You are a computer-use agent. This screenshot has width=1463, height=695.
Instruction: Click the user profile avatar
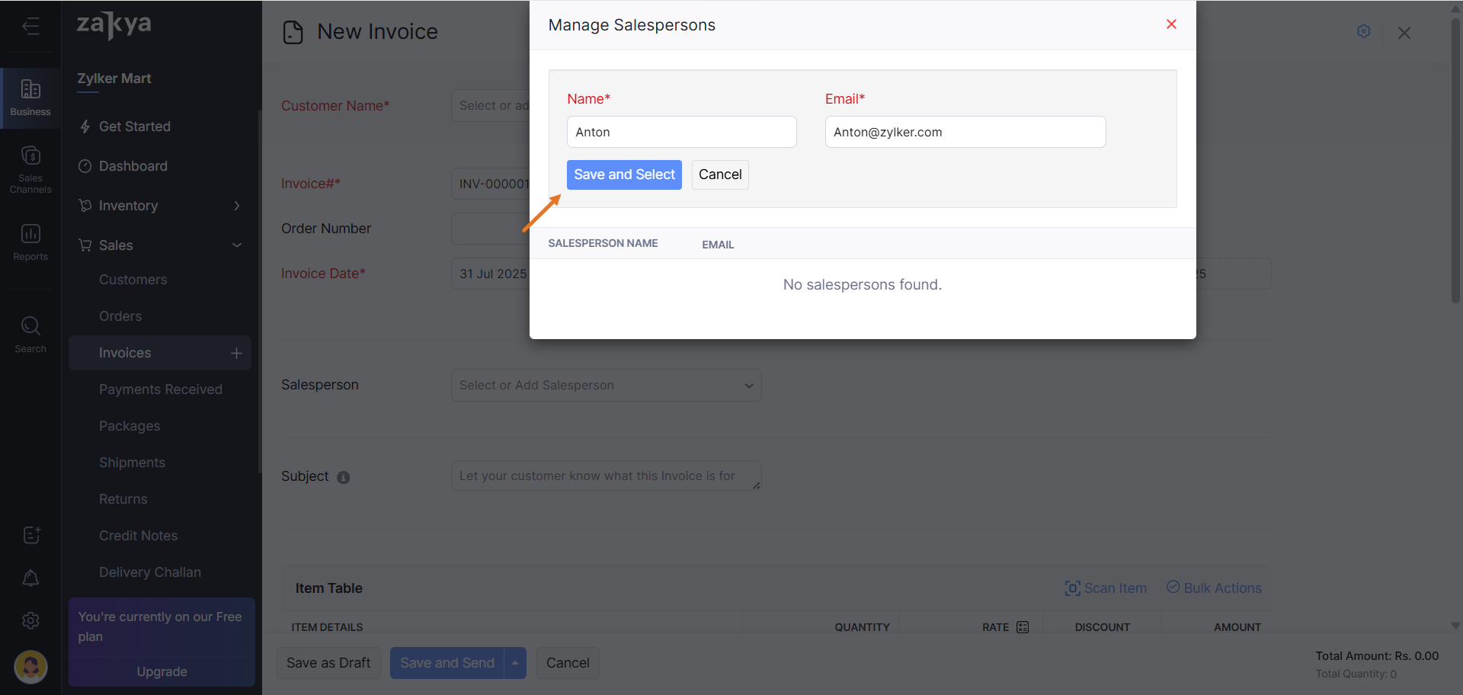(x=30, y=668)
